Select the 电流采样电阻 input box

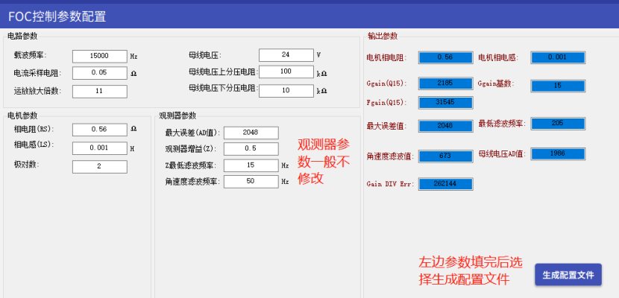coord(99,73)
